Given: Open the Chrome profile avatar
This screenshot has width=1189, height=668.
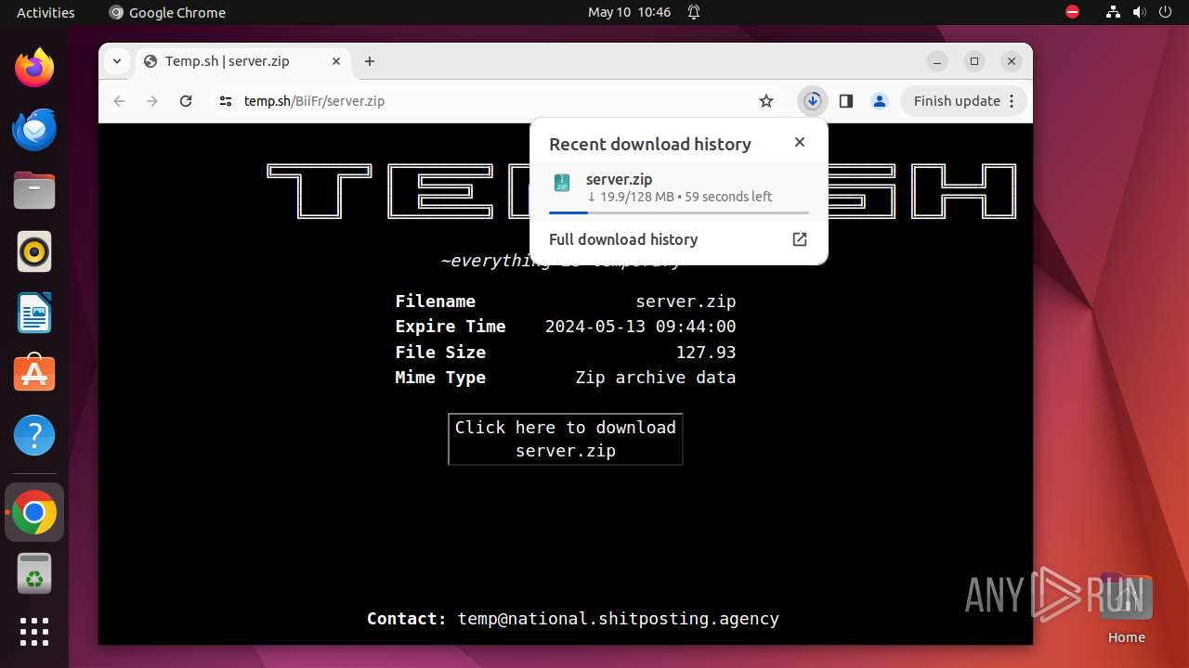Looking at the screenshot, I should [x=880, y=101].
